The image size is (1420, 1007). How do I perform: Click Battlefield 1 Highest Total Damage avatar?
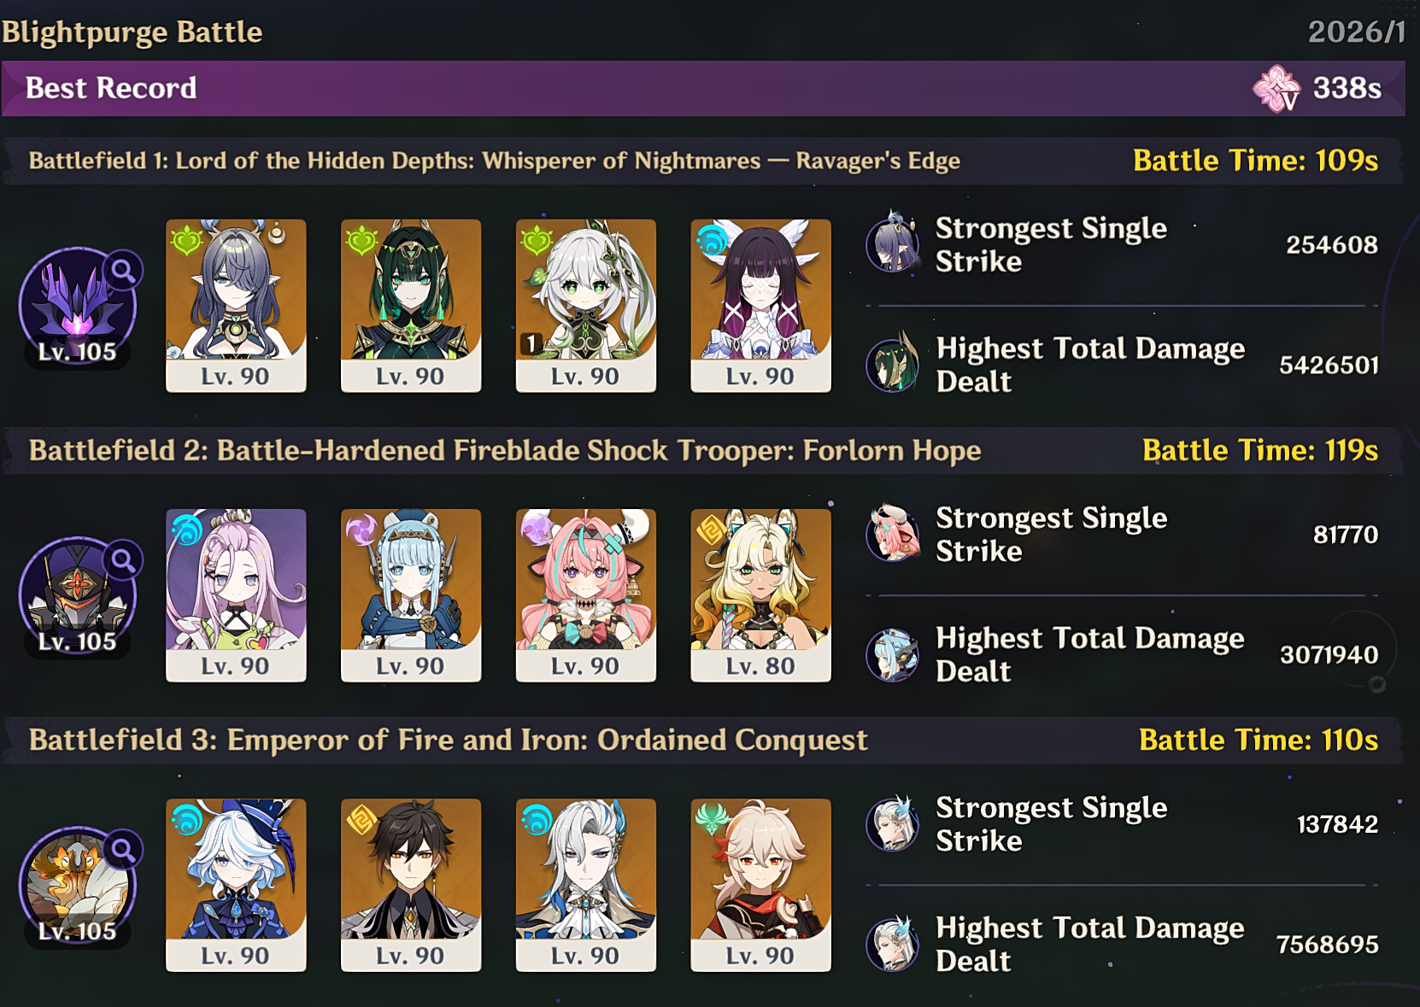coord(893,365)
